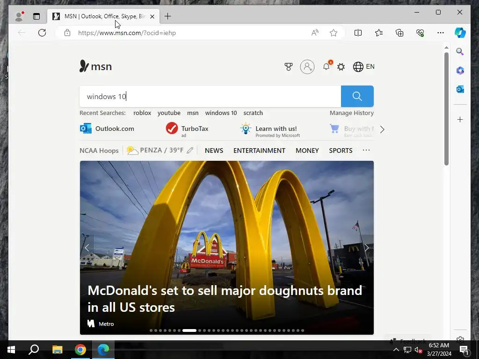Open Microsoft Rewards trophy icon
Viewport: 479px width, 359px height.
pyautogui.click(x=288, y=66)
